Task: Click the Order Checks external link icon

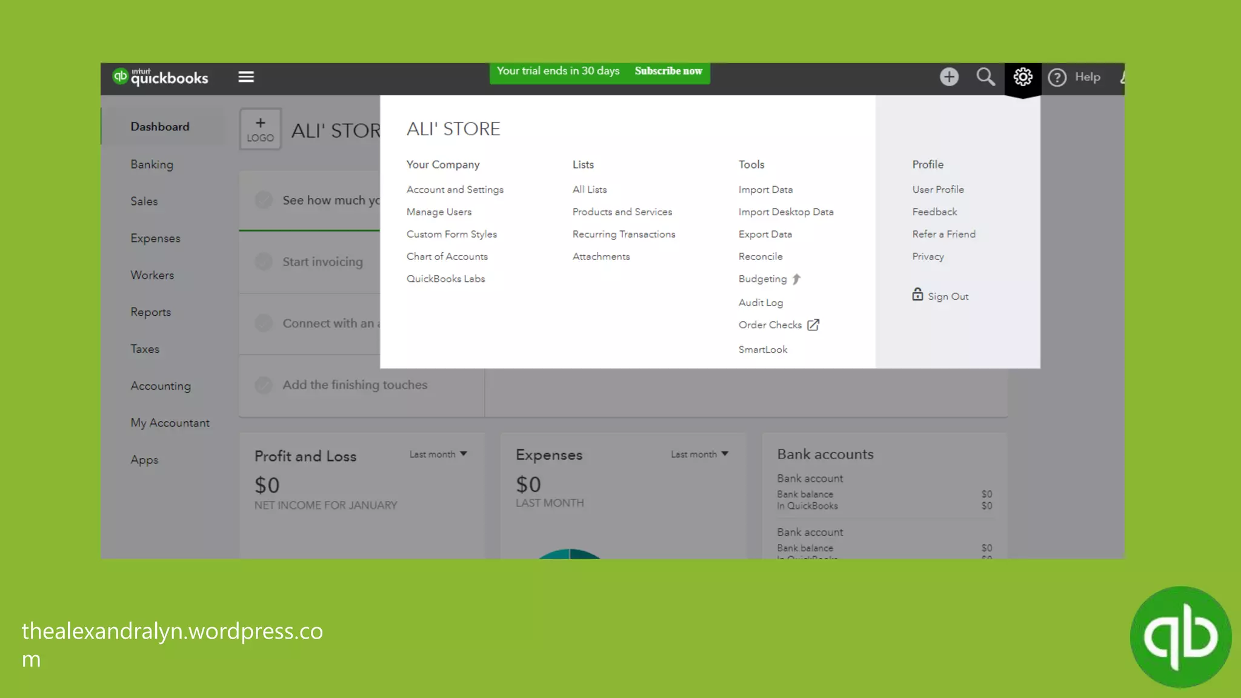Action: [813, 325]
